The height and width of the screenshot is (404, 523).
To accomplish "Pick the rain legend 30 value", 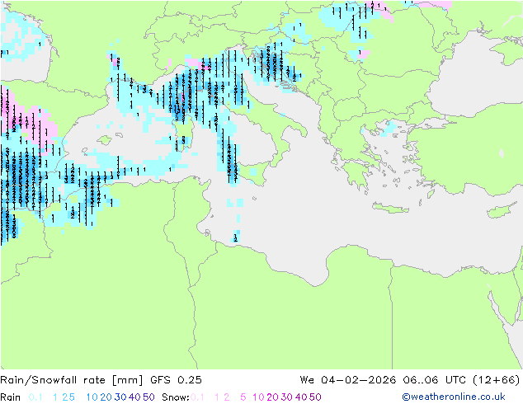I will [x=120, y=397].
